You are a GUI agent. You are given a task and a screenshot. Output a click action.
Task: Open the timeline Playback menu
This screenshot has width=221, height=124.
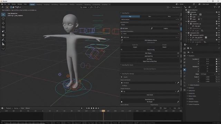tap(9, 108)
